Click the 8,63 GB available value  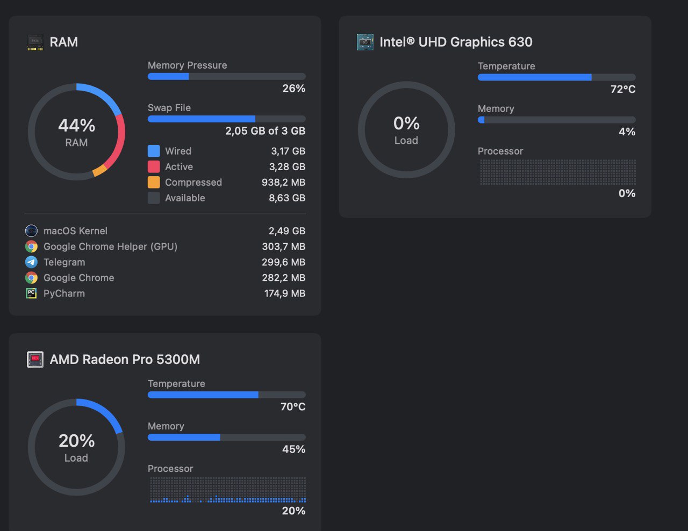(x=287, y=198)
